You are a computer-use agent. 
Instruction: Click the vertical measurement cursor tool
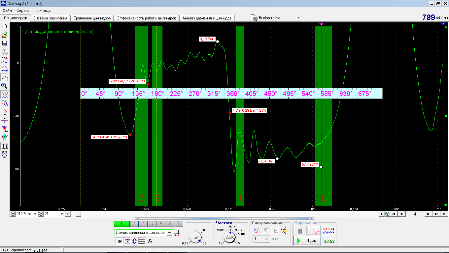(x=5, y=61)
